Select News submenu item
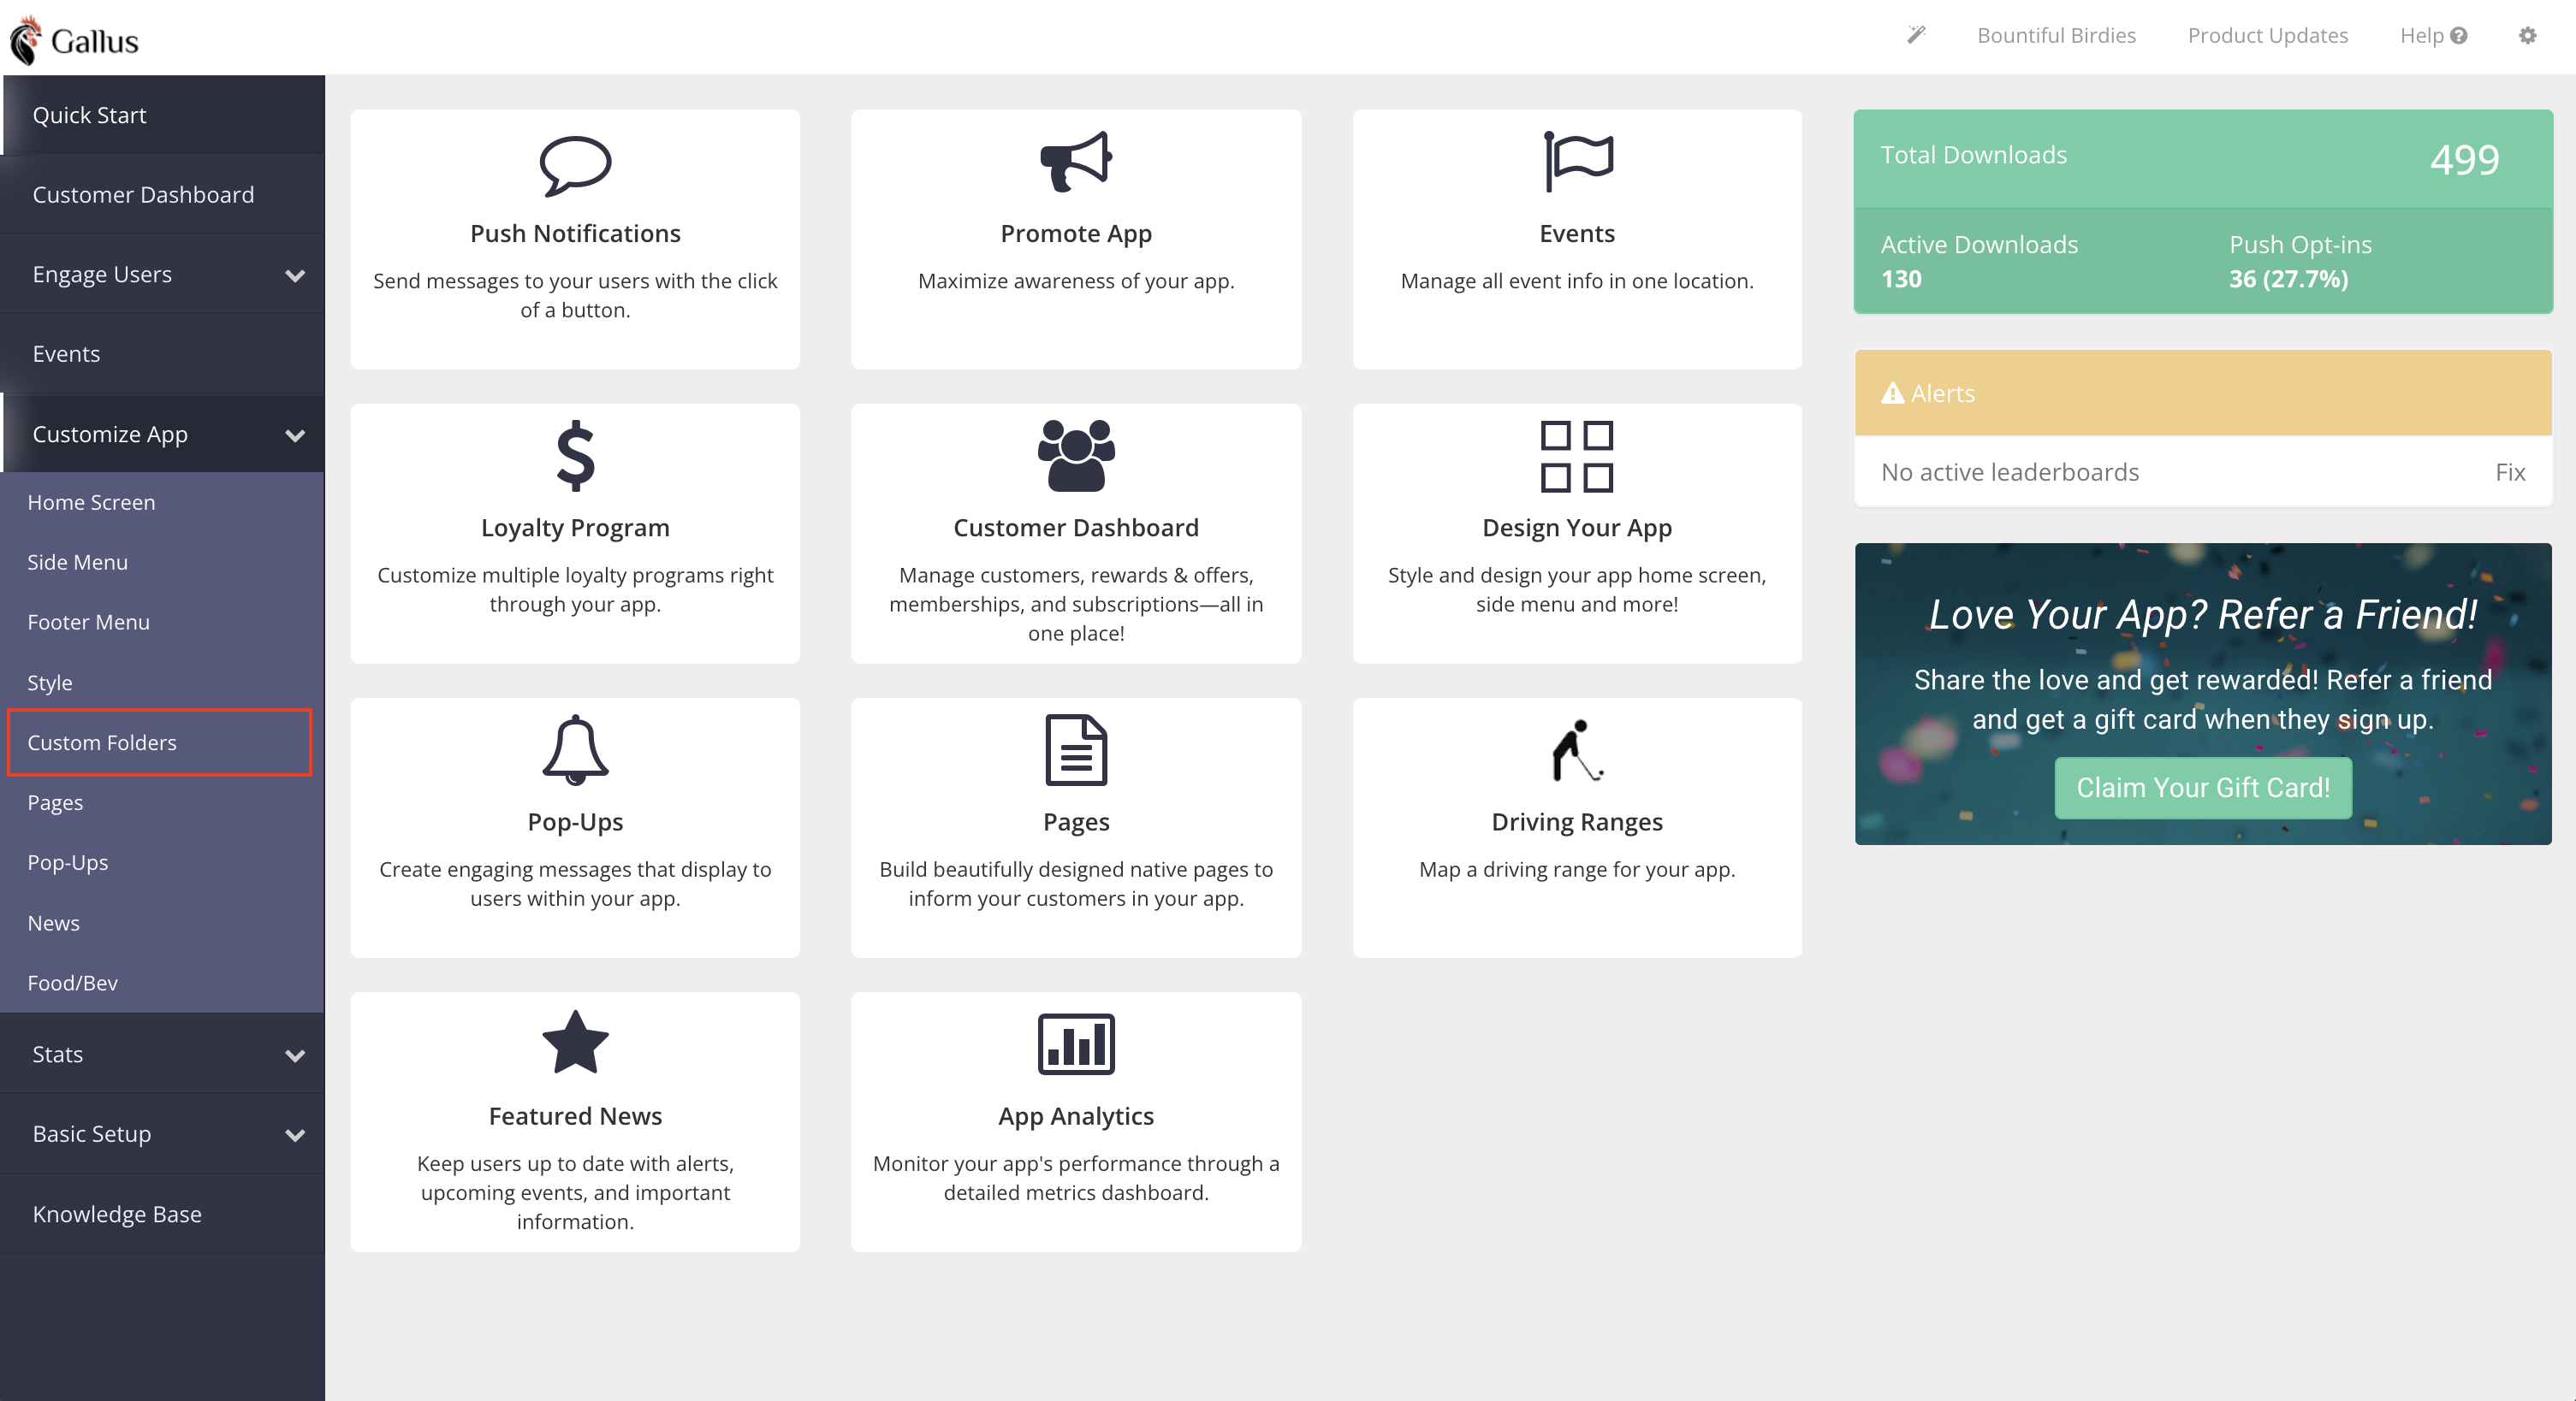2576x1401 pixels. tap(162, 922)
